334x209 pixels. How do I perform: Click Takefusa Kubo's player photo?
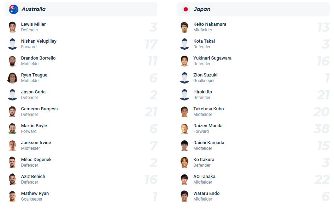click(184, 112)
